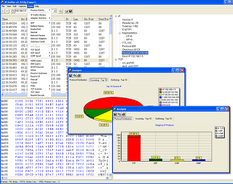Click the new blank document icon
This screenshot has height=184, width=233.
[13, 11]
